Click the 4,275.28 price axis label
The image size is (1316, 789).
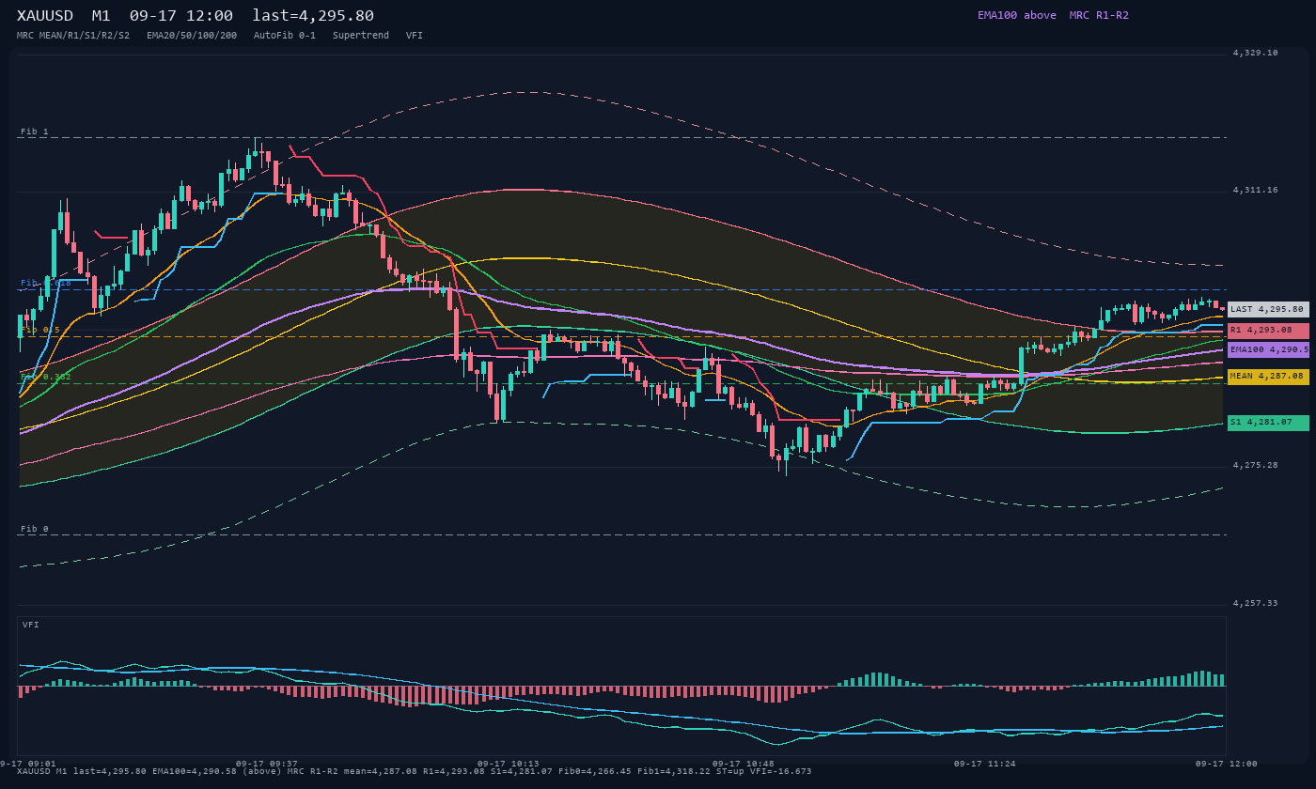tap(1256, 466)
